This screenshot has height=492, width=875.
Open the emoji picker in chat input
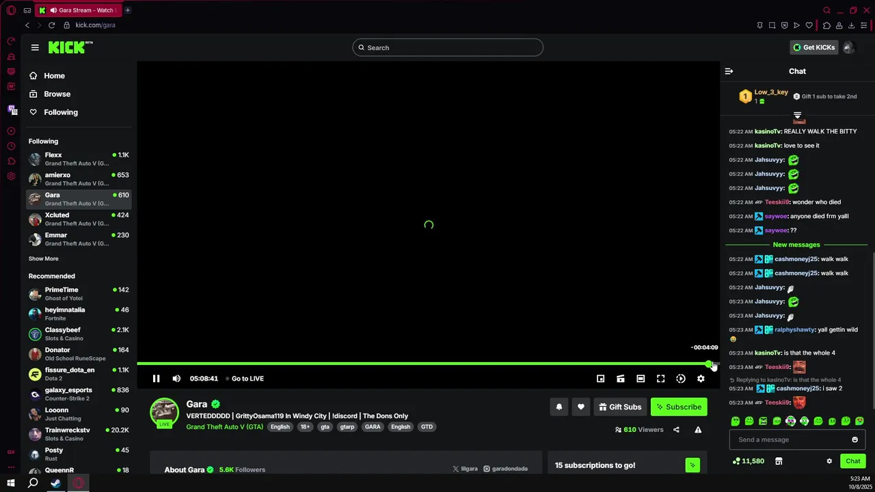[854, 439]
